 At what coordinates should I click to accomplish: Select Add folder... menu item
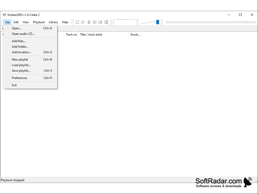30,47
